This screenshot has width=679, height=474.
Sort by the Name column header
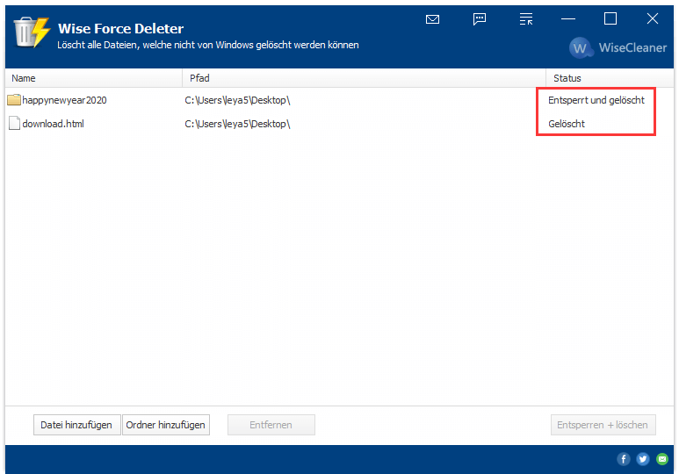[x=93, y=78]
